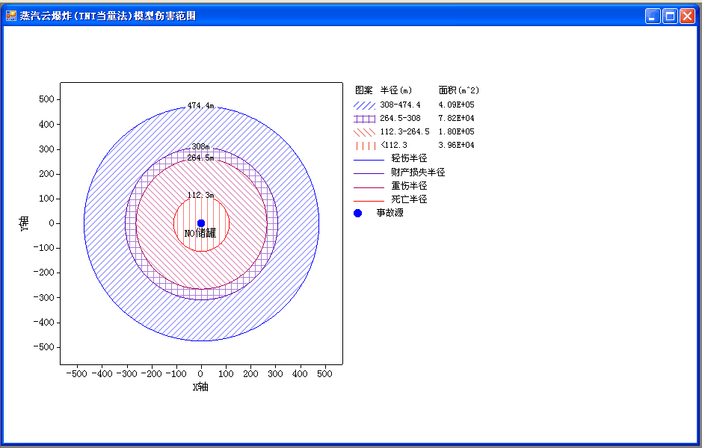Click the red vertical-line swatch for <112.3

[364, 146]
